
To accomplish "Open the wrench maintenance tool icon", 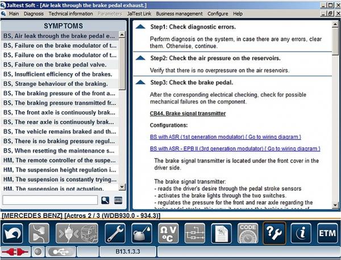I will pyautogui.click(x=115, y=233).
